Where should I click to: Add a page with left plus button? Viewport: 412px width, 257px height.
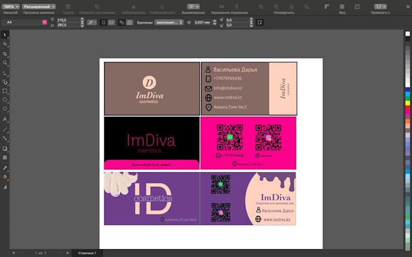tap(13, 253)
